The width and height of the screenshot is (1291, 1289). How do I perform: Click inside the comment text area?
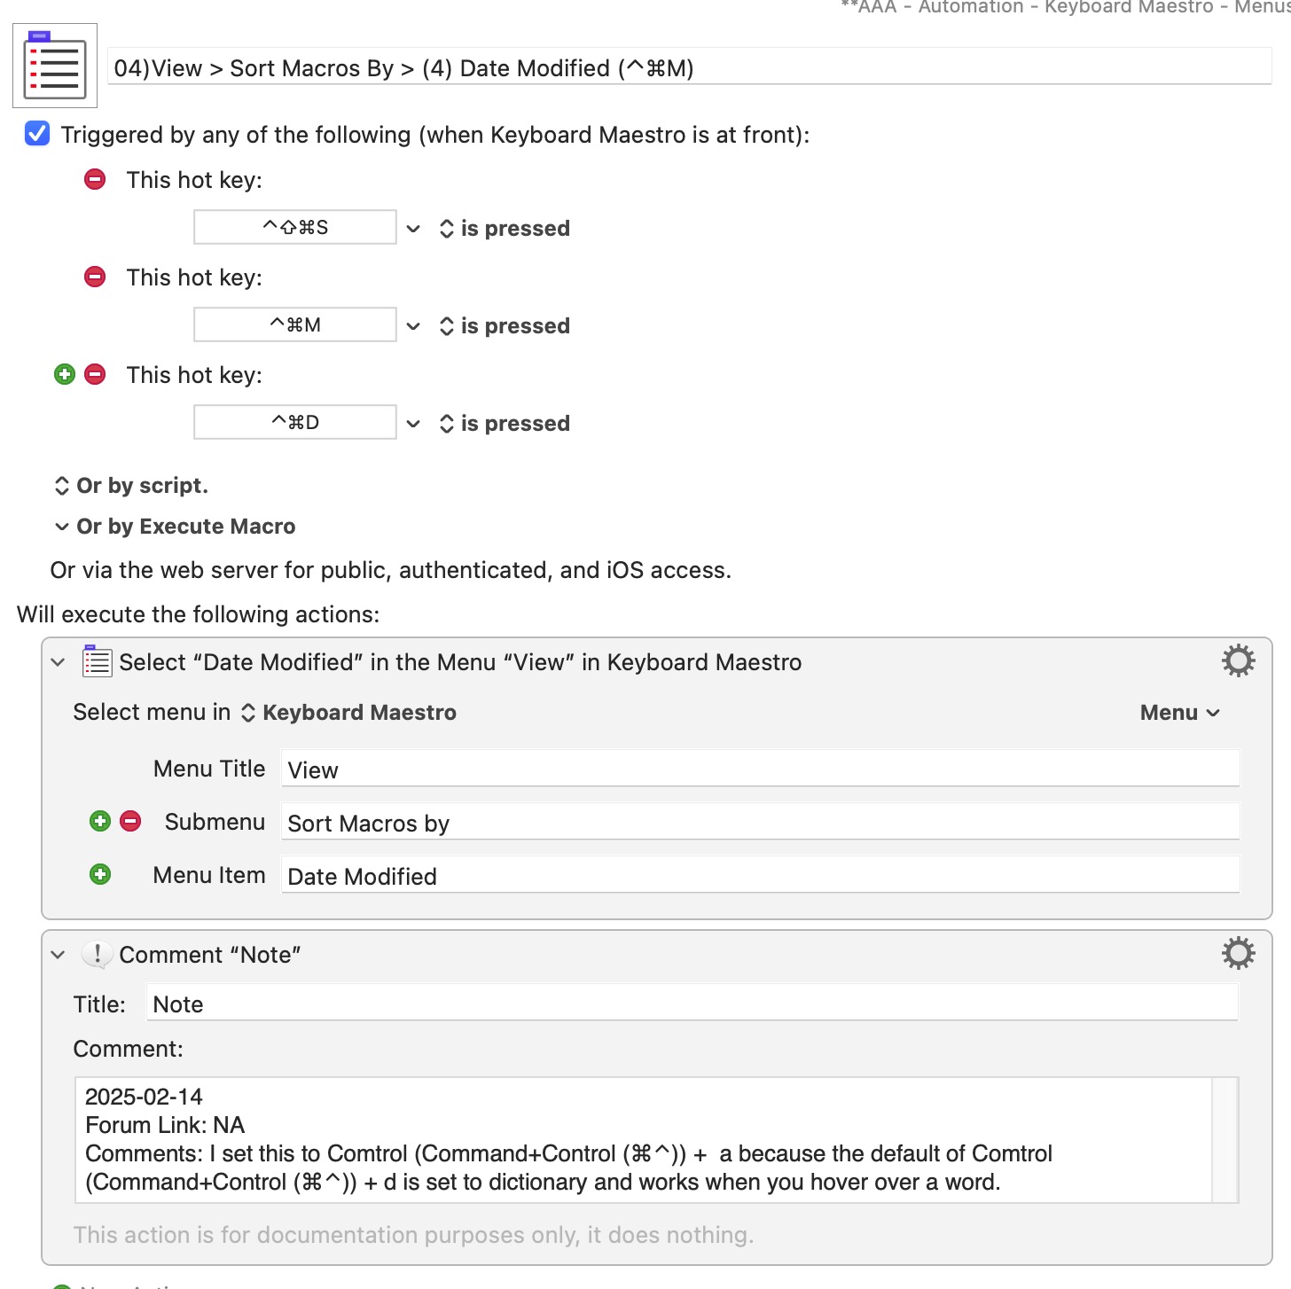[x=644, y=1140]
